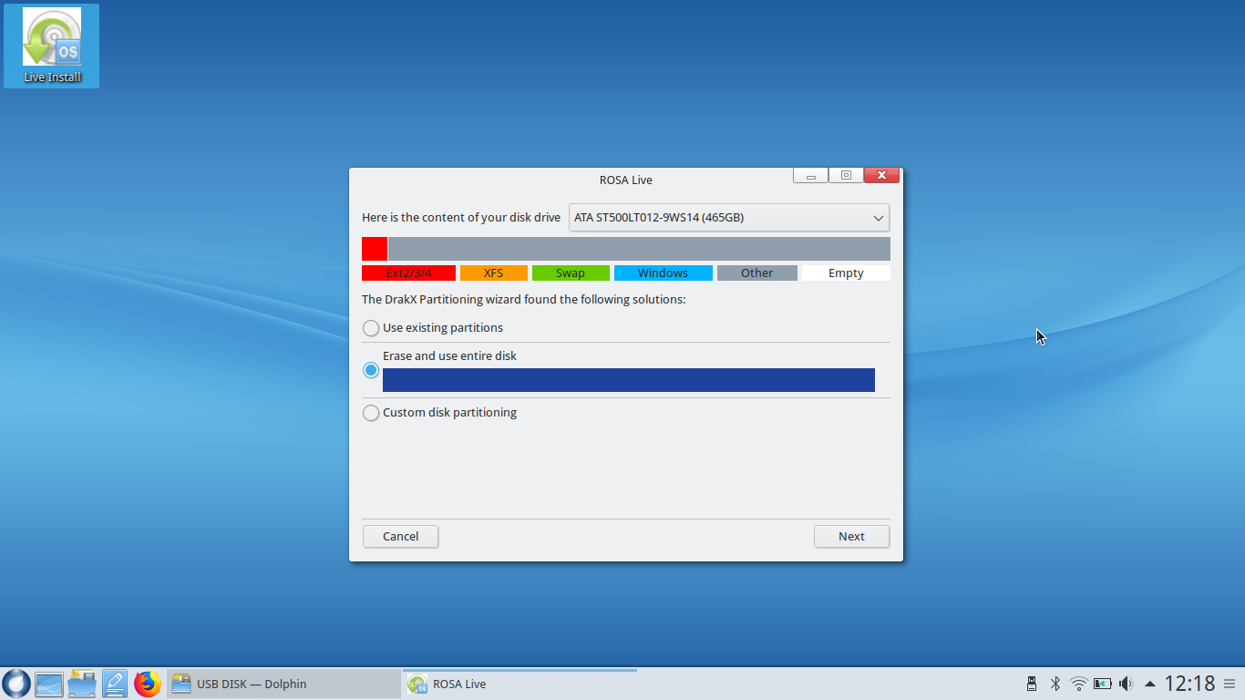Click the 12:18 clock in the taskbar
The height and width of the screenshot is (700, 1245).
tap(1189, 684)
